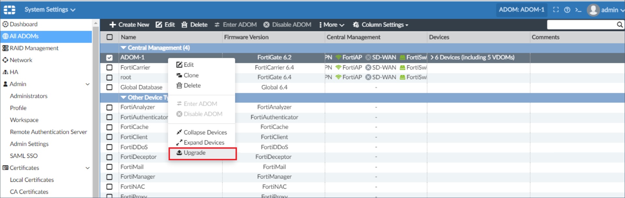Click the FortiSwitch icon in root row
Viewport: 625px width, 198px height.
click(x=403, y=77)
